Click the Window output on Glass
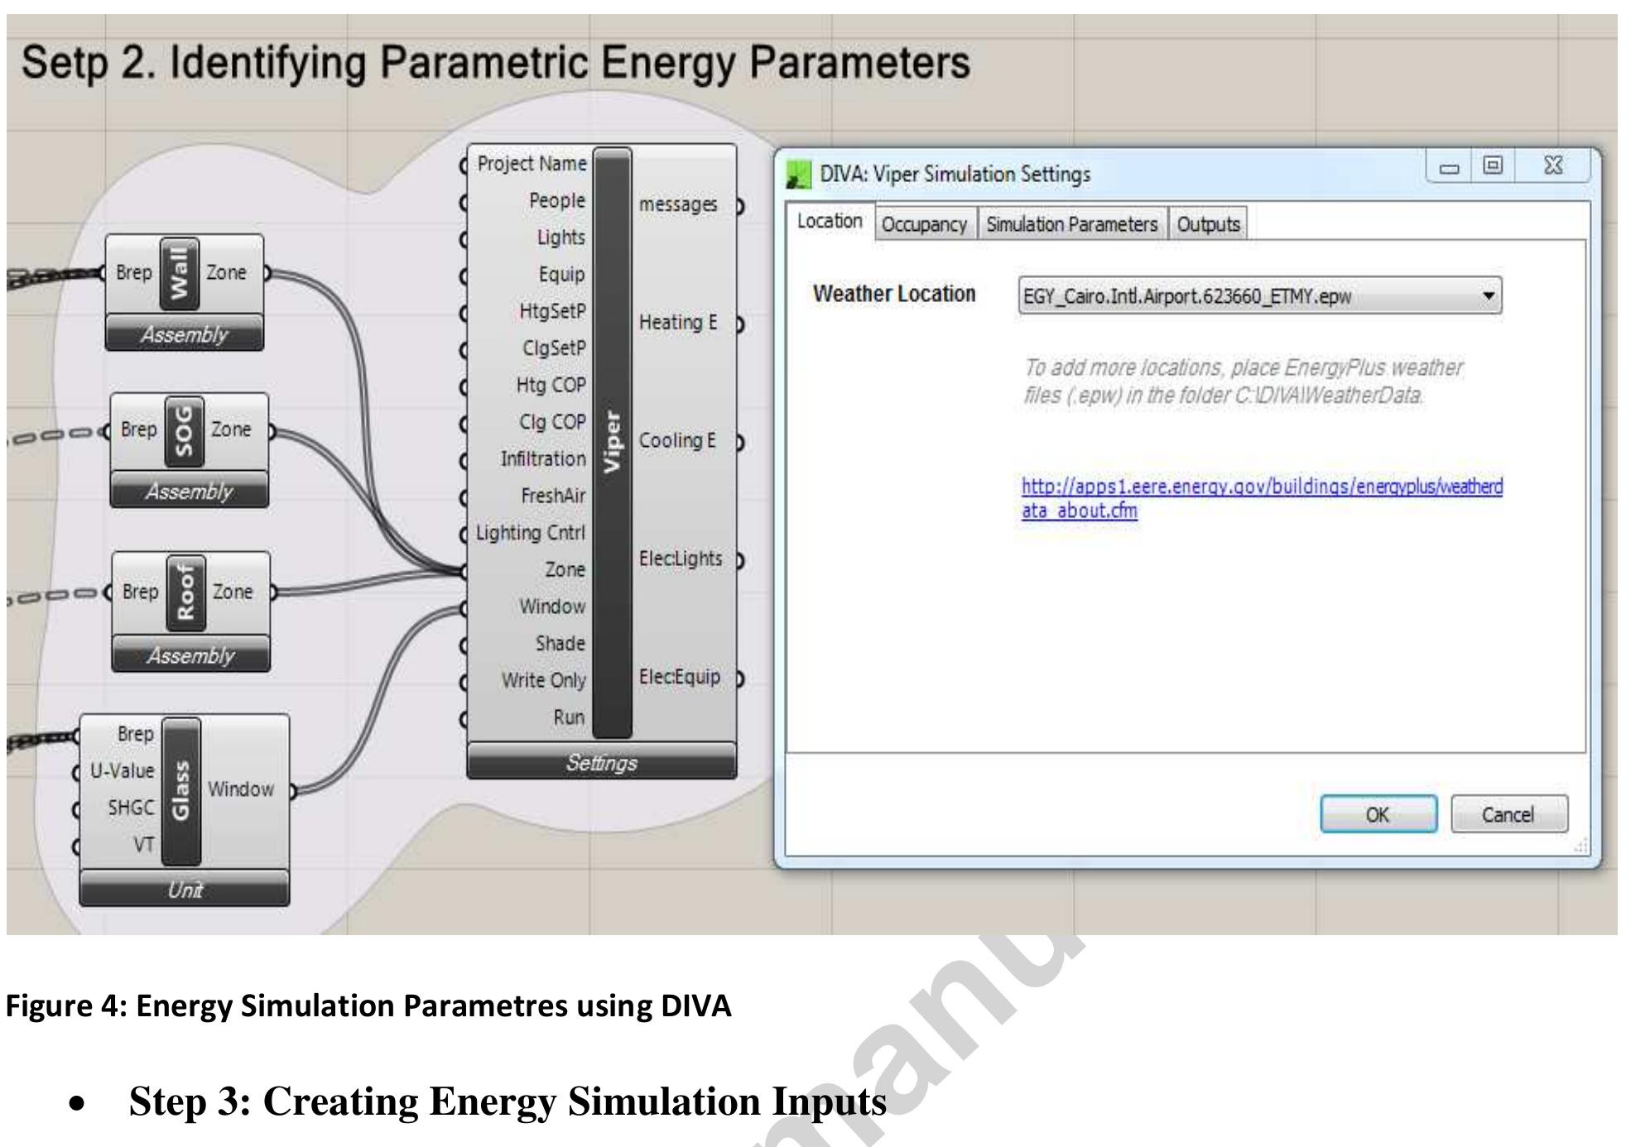Screen dimensions: 1631x1147 (240, 789)
